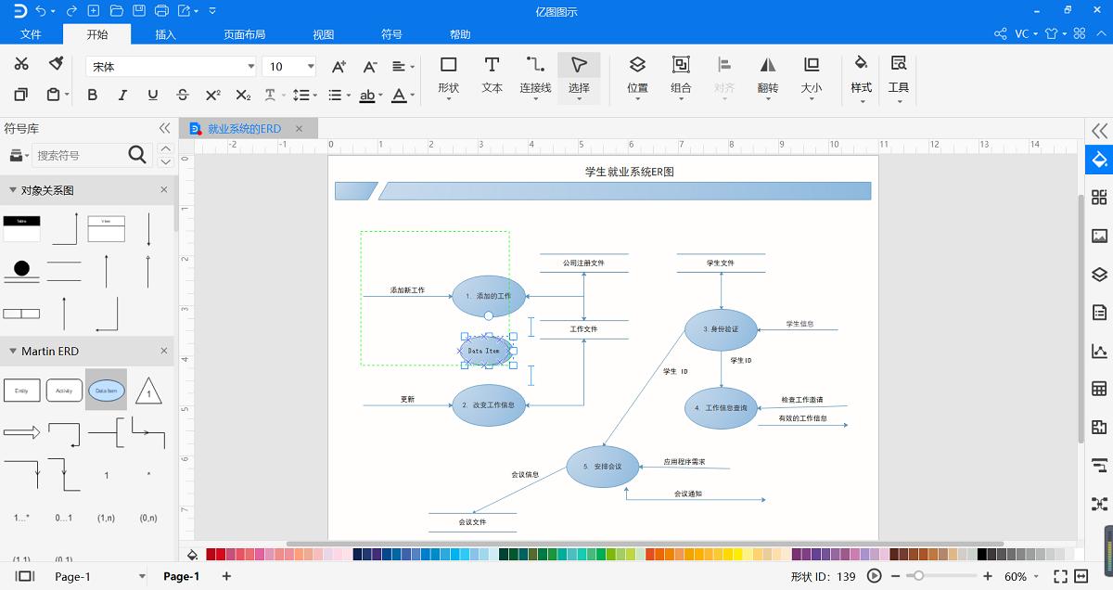
Task: Click the search magnifier in symbol library
Action: pos(137,155)
